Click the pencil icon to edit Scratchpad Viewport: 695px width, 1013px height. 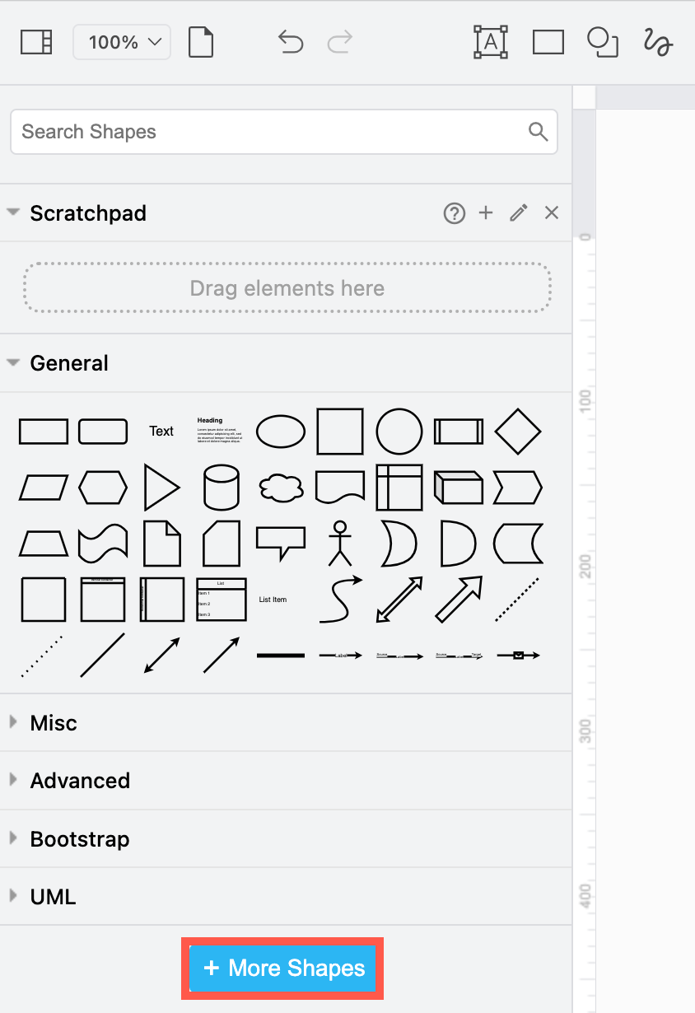(518, 212)
